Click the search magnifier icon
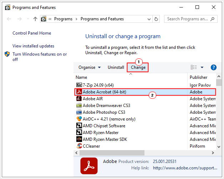224x179 pixels. pyautogui.click(x=213, y=19)
